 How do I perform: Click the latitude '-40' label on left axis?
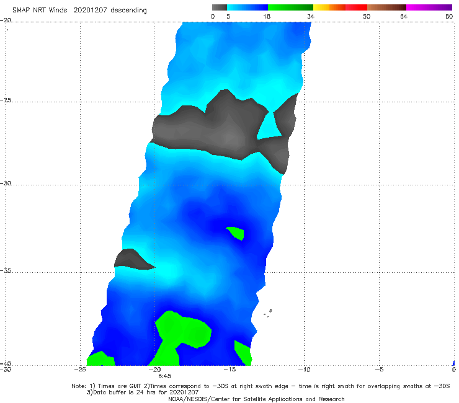click(x=6, y=363)
